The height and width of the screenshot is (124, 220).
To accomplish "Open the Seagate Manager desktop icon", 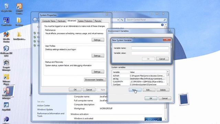I will tap(6, 65).
